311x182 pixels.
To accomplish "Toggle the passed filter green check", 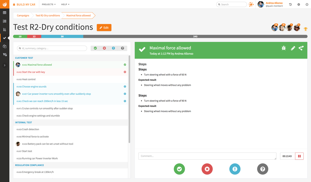I will click(x=95, y=48).
